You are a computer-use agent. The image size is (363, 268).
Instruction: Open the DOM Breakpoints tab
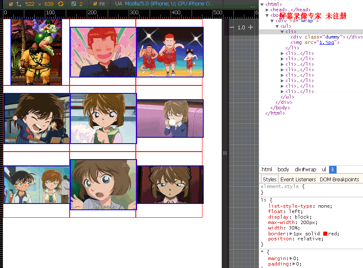click(339, 179)
